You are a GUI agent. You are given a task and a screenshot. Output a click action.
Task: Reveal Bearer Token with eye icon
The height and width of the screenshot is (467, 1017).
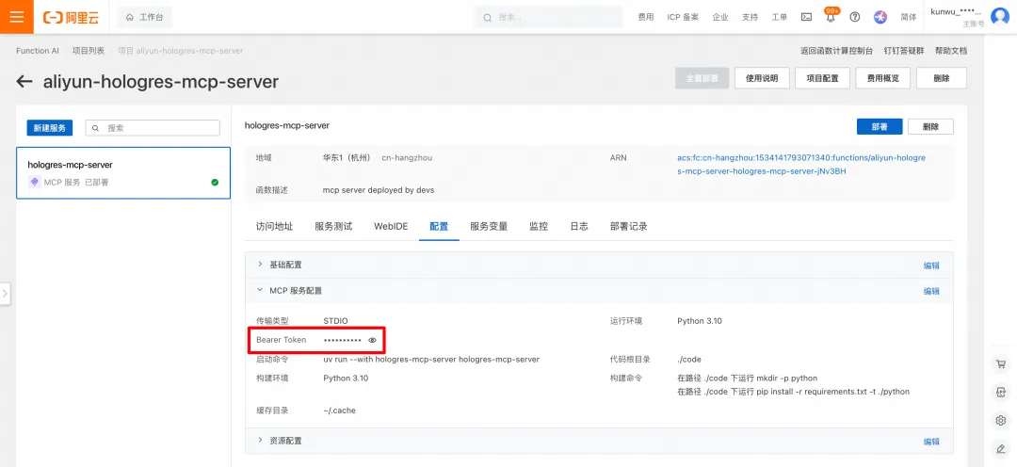click(372, 340)
